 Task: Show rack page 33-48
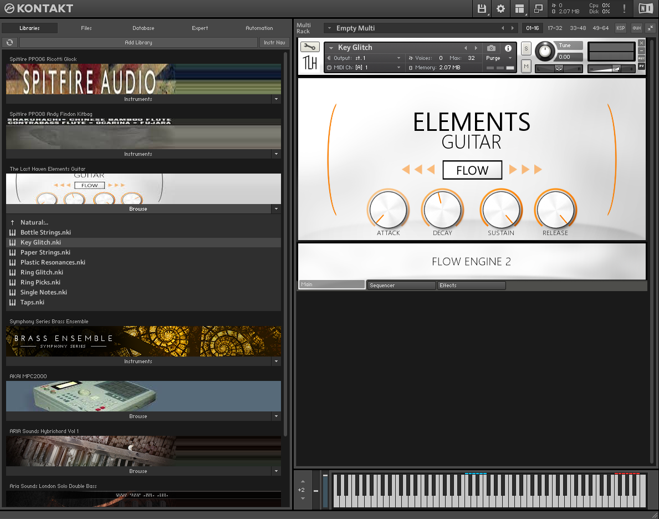pyautogui.click(x=578, y=28)
